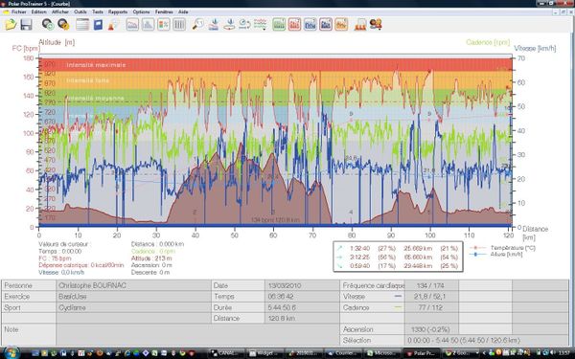Image resolution: width=575 pixels, height=359 pixels.
Task: Click the Vitesse value 21,8 / 52,1
Action: pyautogui.click(x=431, y=297)
